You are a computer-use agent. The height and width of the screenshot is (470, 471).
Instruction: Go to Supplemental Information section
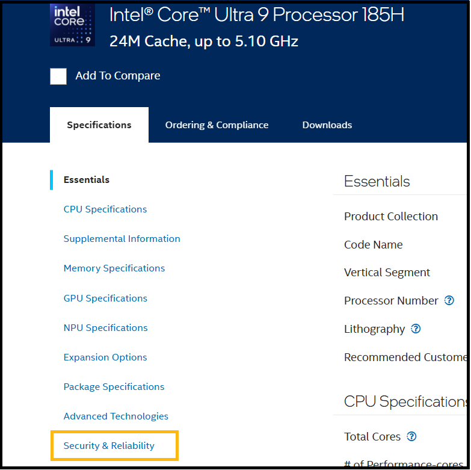pyautogui.click(x=122, y=239)
